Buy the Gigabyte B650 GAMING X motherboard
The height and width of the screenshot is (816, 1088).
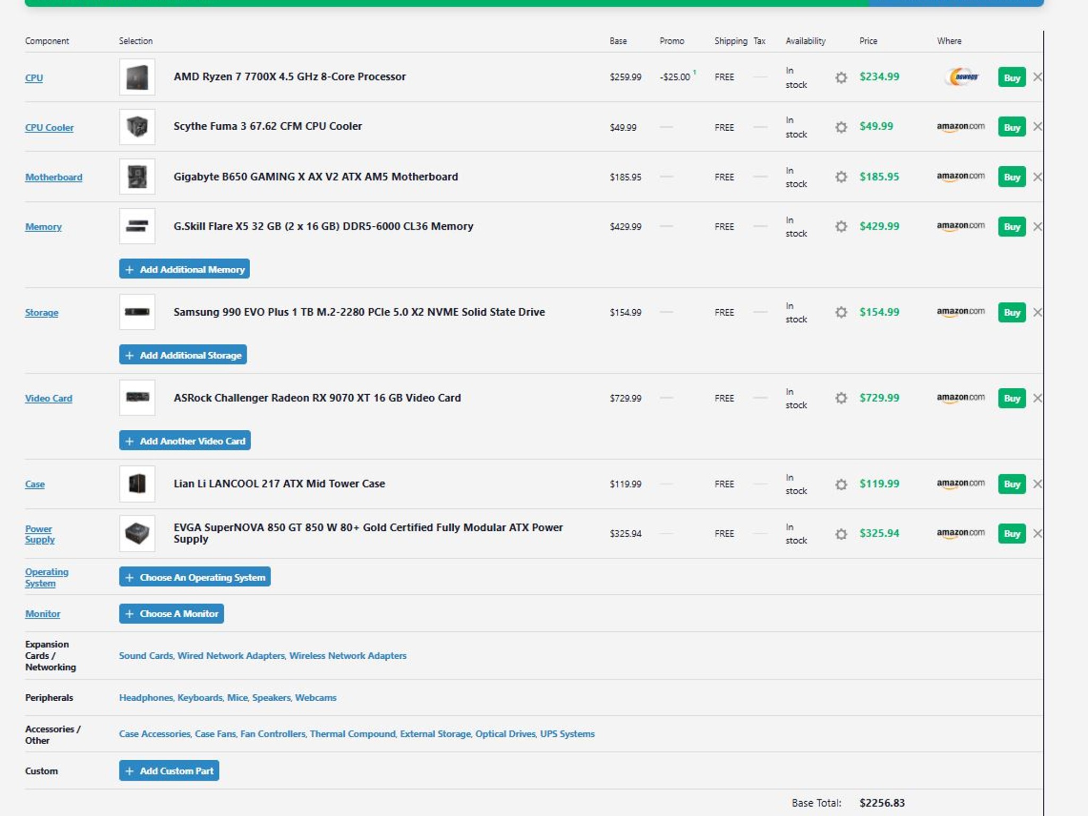pos(1011,177)
